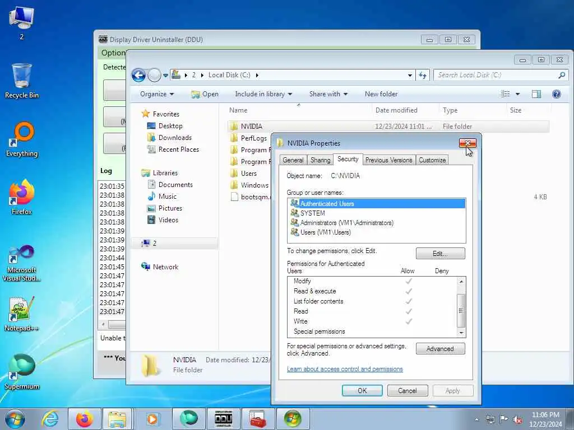Click the Advanced button
Image resolution: width=574 pixels, height=430 pixels.
pos(441,349)
